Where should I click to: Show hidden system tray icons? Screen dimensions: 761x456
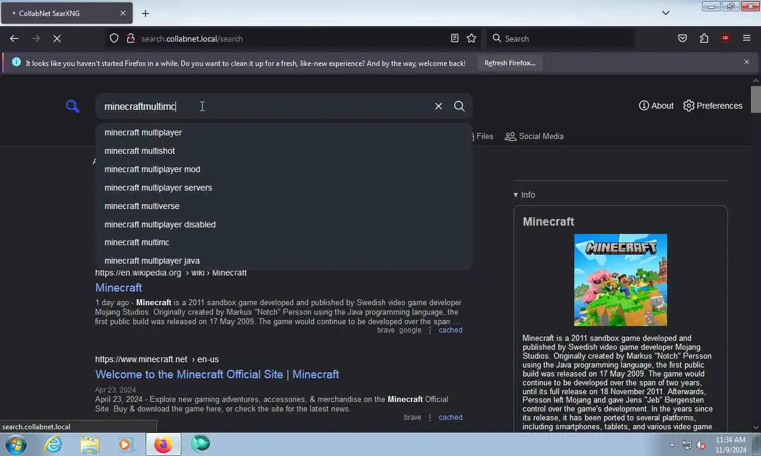point(672,445)
